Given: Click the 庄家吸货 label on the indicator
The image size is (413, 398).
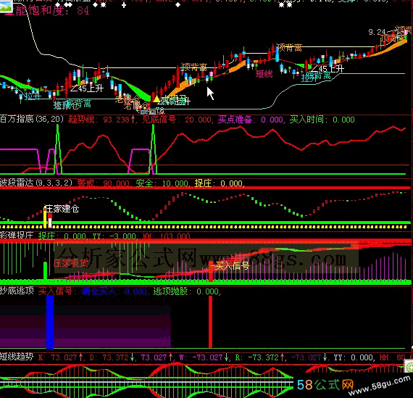Looking at the screenshot, I should click(70, 262).
